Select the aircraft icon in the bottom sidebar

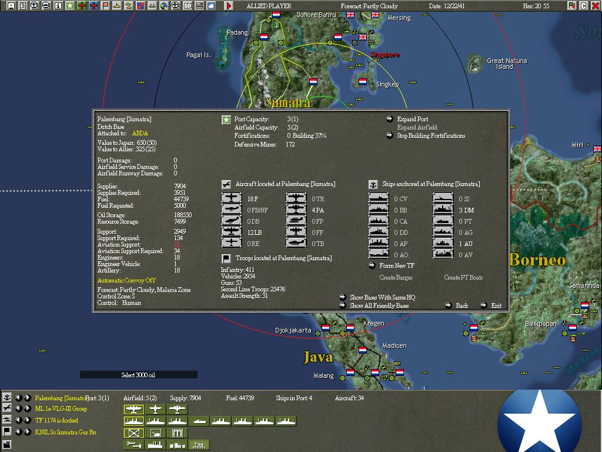[7, 408]
